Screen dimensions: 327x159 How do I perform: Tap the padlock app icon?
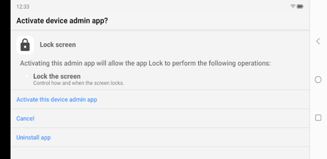coord(25,45)
